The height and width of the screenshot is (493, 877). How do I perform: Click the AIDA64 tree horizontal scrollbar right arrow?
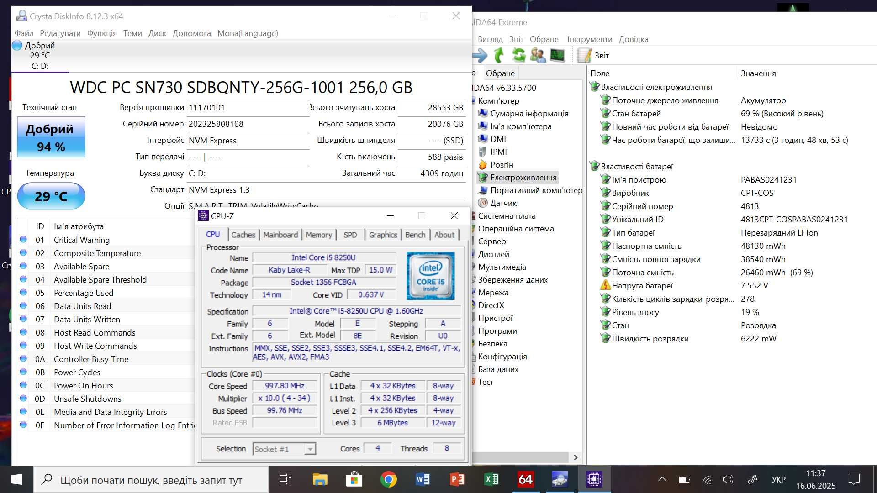[x=576, y=457]
